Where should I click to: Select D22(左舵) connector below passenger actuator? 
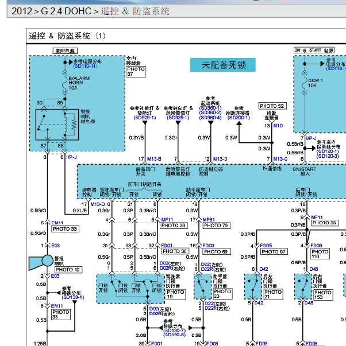click(x=216, y=304)
